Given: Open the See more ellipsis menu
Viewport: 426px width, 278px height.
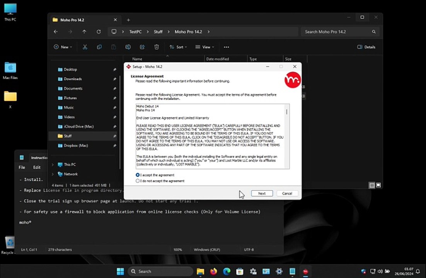Looking at the screenshot, I should [226, 47].
